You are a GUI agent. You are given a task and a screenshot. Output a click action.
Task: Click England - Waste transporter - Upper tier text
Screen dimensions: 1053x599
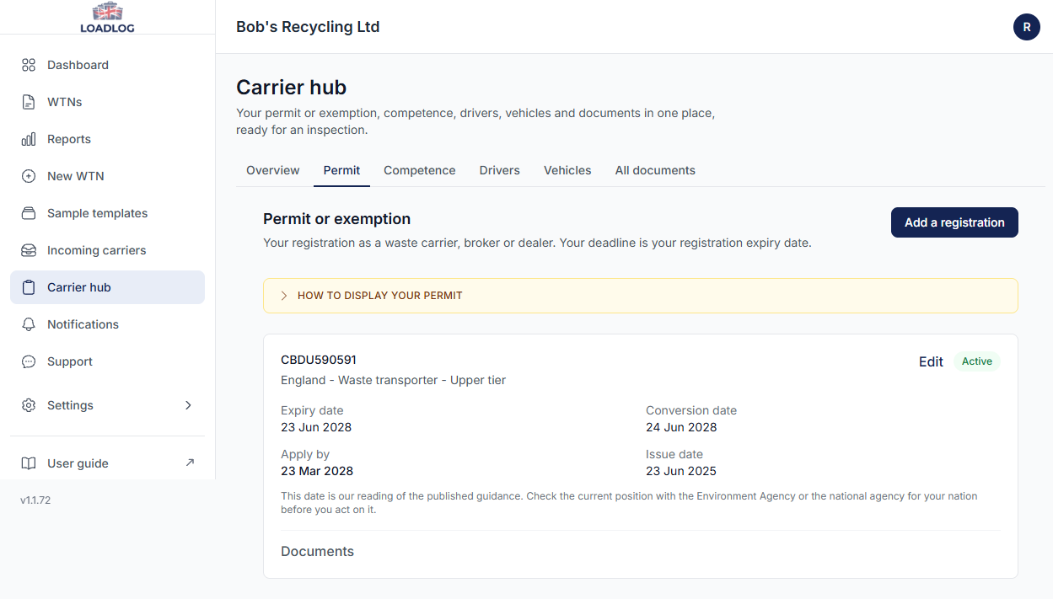pyautogui.click(x=393, y=380)
